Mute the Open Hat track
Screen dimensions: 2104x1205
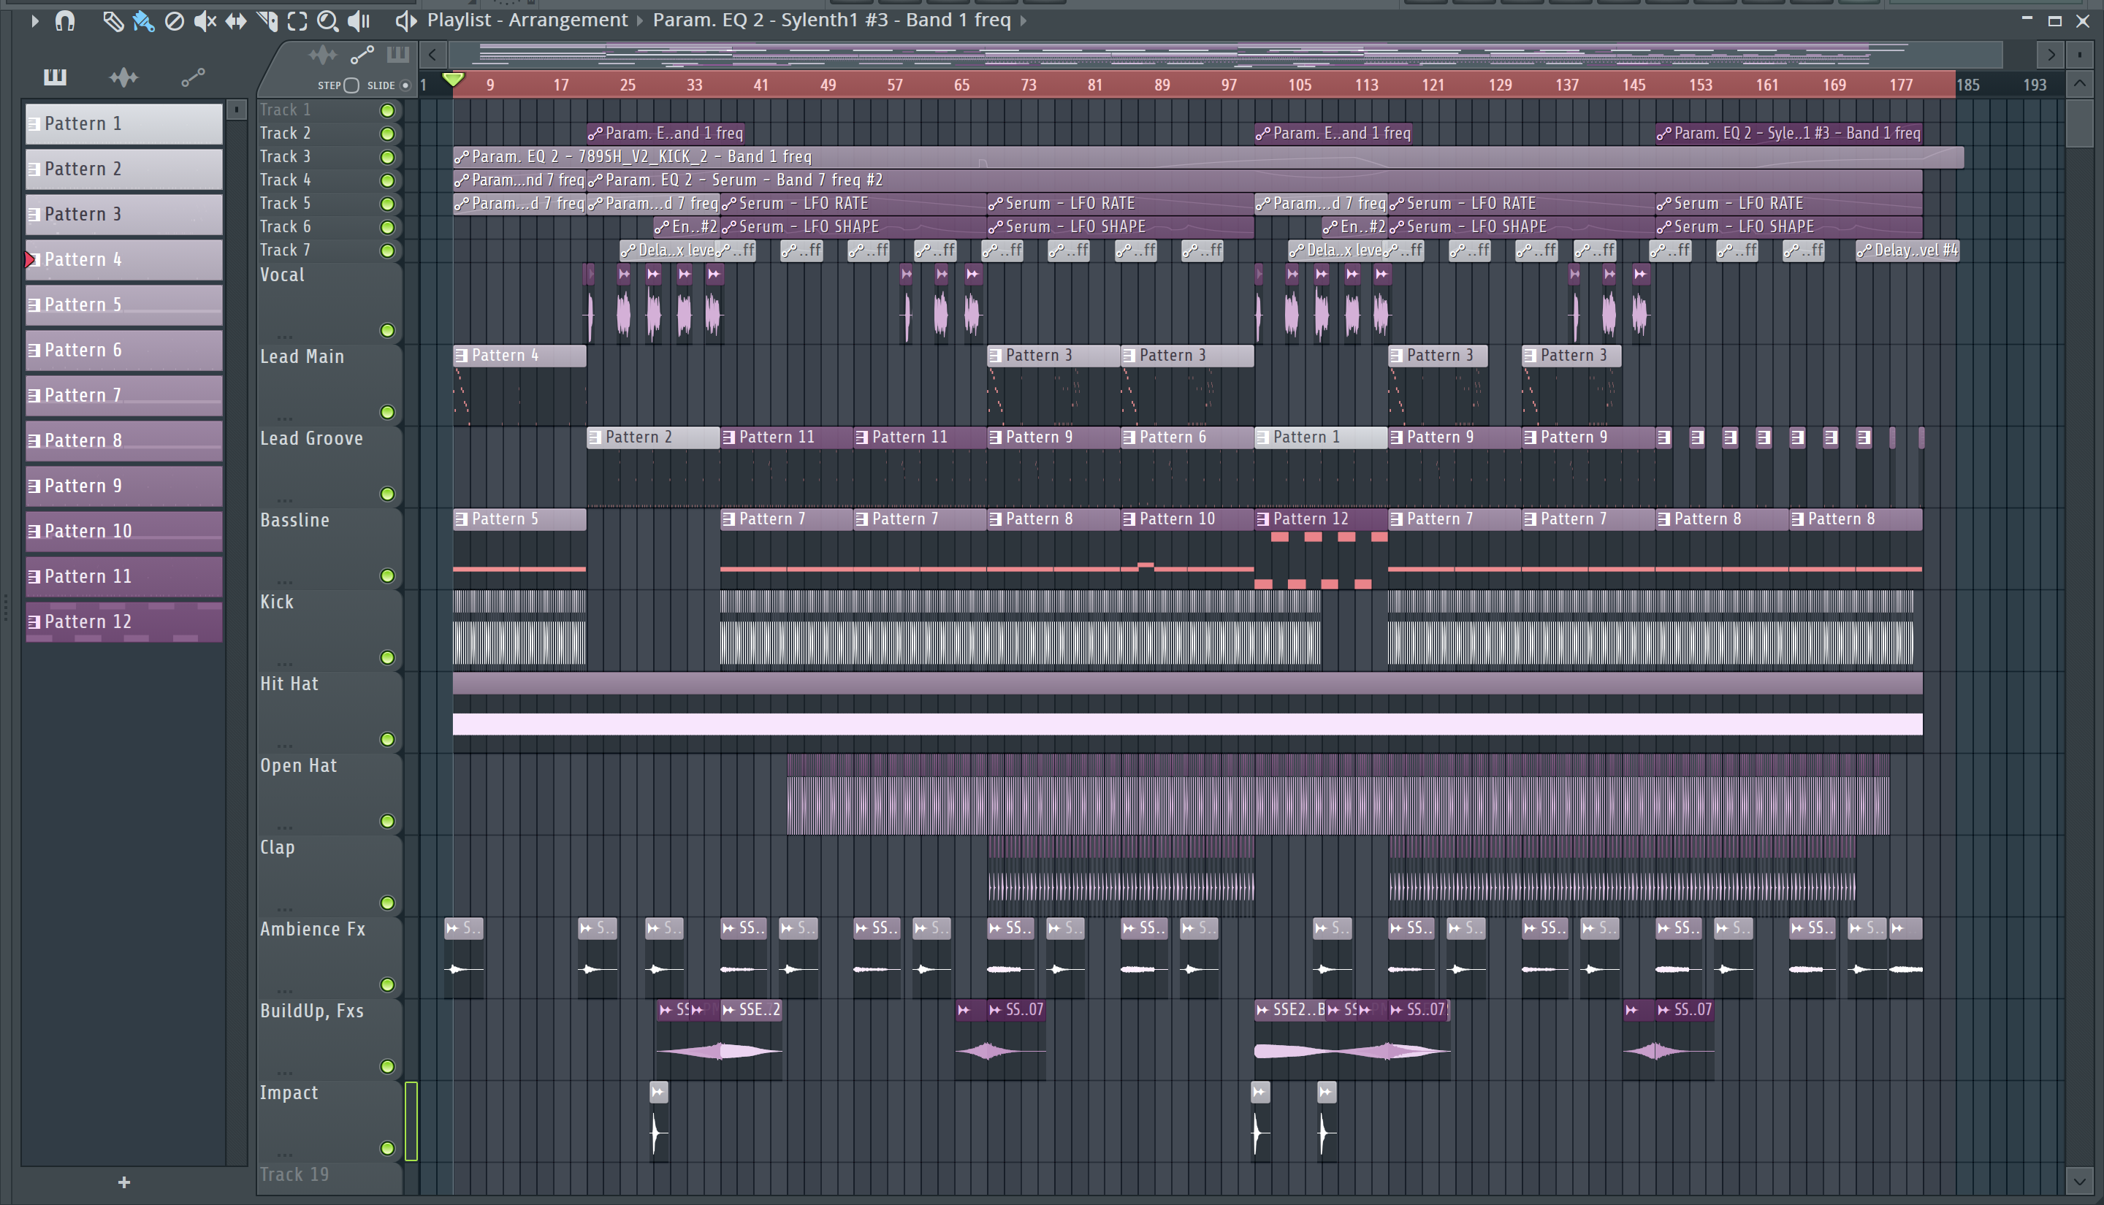[387, 821]
